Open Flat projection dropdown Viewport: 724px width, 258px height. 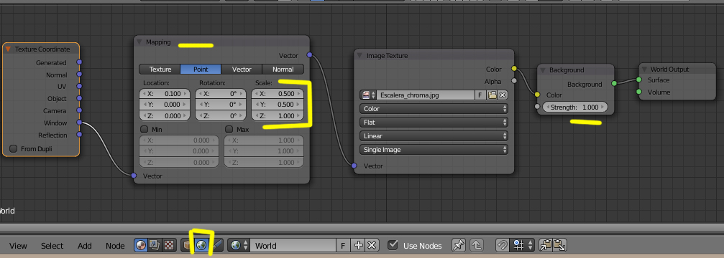pos(434,123)
